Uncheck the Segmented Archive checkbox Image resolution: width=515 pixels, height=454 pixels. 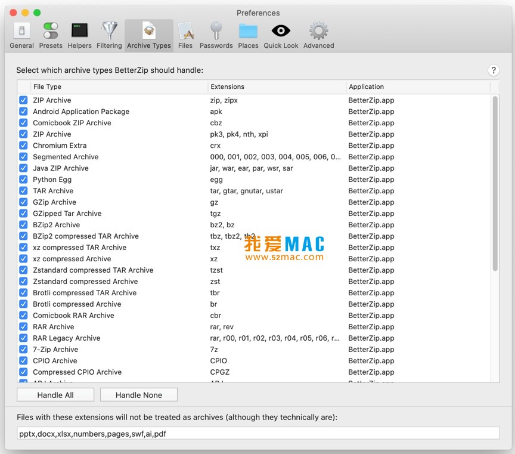tap(23, 157)
